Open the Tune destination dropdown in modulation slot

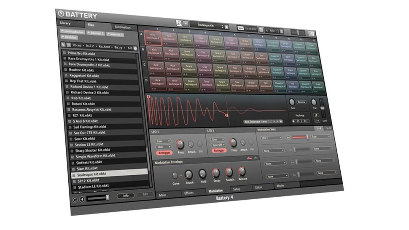[320, 136]
